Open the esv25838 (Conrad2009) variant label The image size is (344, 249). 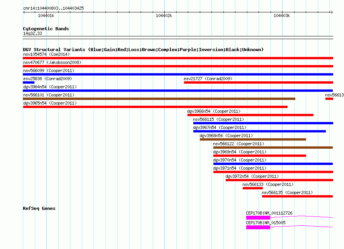(48, 79)
